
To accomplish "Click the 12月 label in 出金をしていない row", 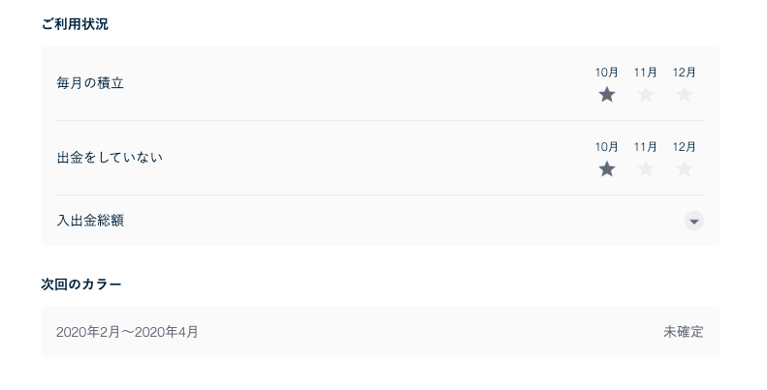I will 685,147.
